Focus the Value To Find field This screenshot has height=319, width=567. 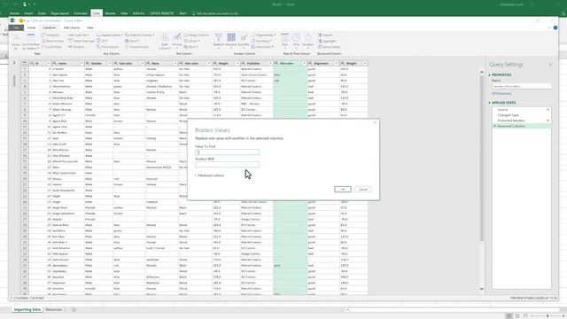(x=227, y=152)
